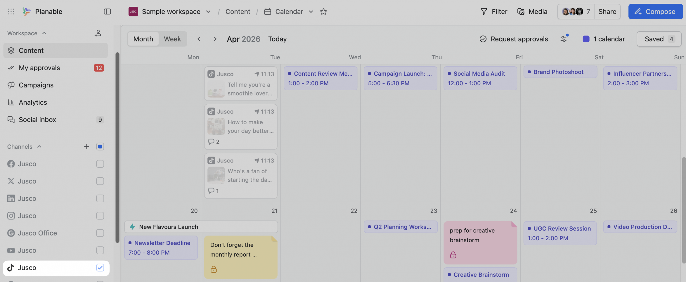Screen dimensions: 686x282
Task: Click the invite member icon beside Workspace
Action: [x=98, y=33]
